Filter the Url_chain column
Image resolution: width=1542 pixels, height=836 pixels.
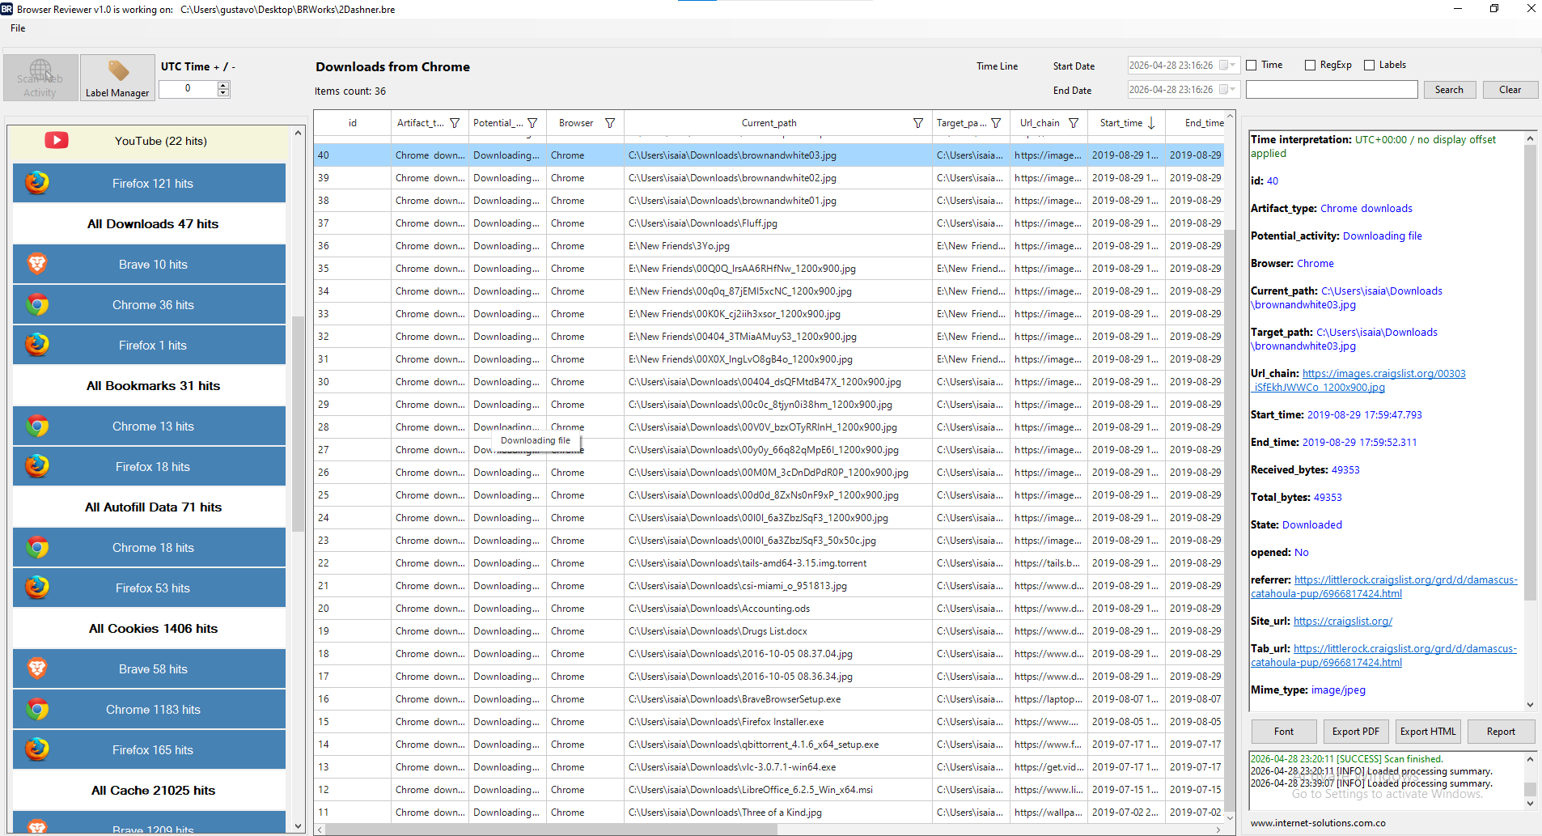point(1074,123)
